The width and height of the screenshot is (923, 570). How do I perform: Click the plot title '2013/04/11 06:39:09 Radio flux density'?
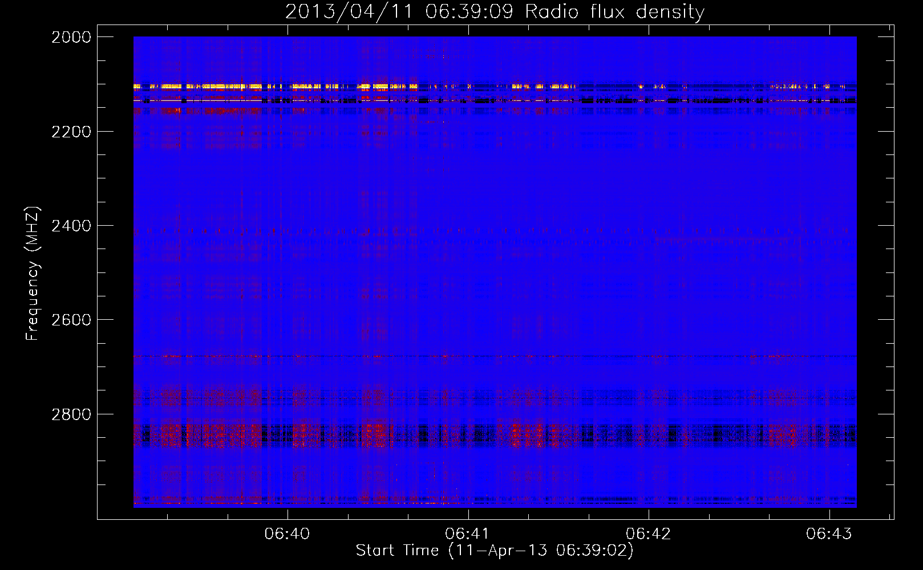(x=495, y=11)
